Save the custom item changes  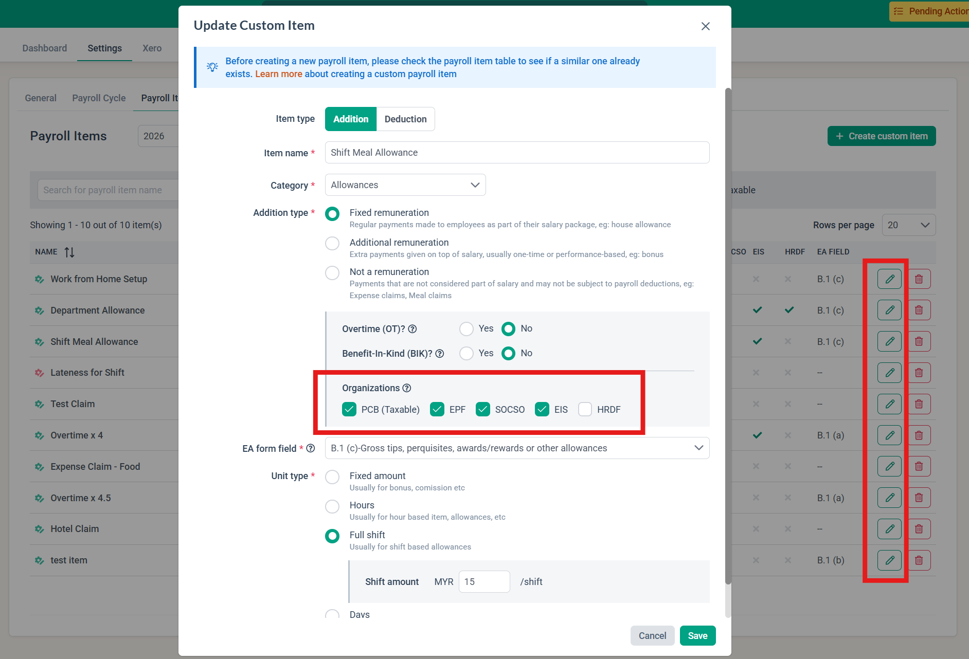698,636
